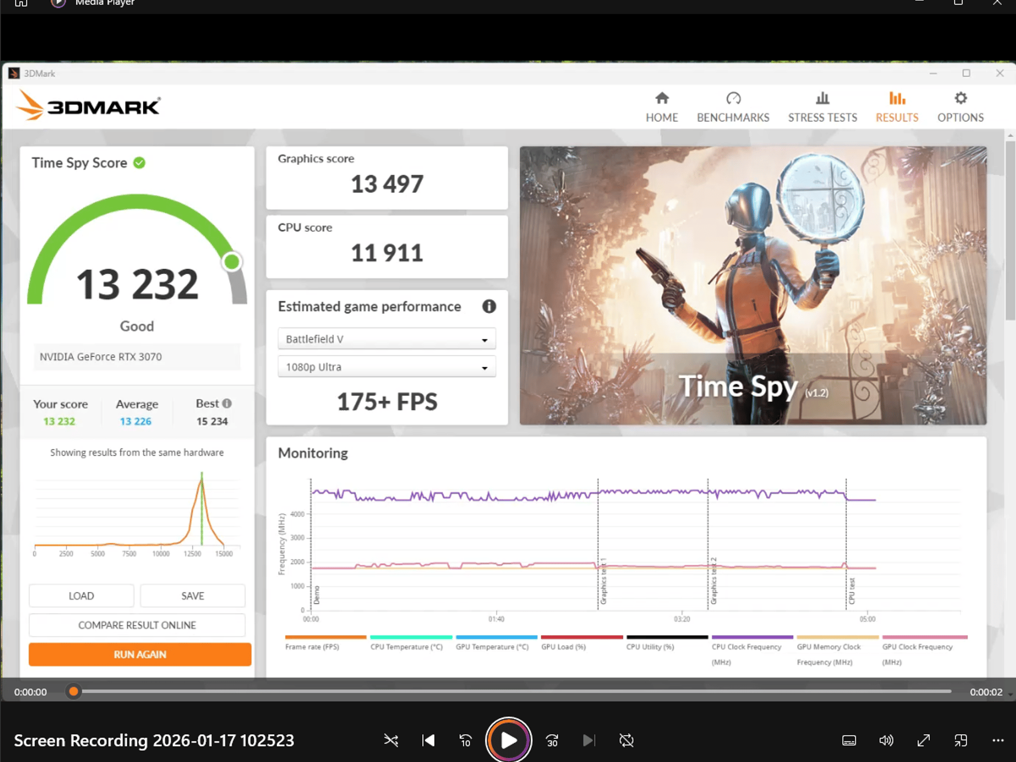Click the info icon next to Best score
This screenshot has height=762, width=1016.
point(227,403)
